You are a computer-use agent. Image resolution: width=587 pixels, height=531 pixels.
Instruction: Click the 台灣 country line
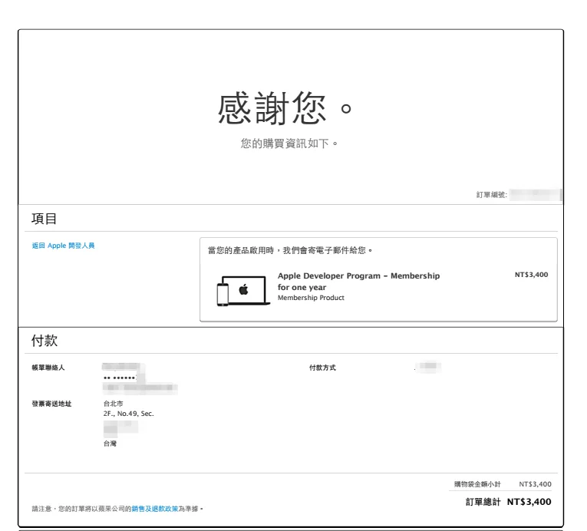pos(110,444)
